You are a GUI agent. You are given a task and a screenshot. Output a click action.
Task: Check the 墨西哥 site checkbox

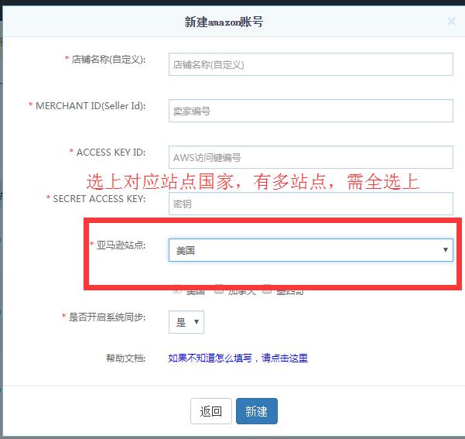pyautogui.click(x=267, y=290)
